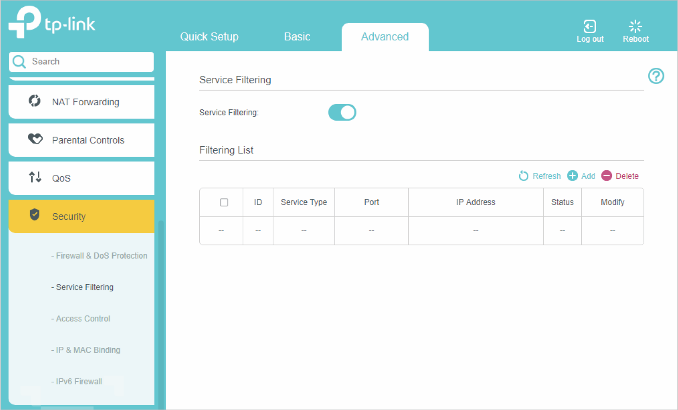Image resolution: width=678 pixels, height=410 pixels.
Task: Click the Refresh icon in Filtering List
Action: pos(524,176)
